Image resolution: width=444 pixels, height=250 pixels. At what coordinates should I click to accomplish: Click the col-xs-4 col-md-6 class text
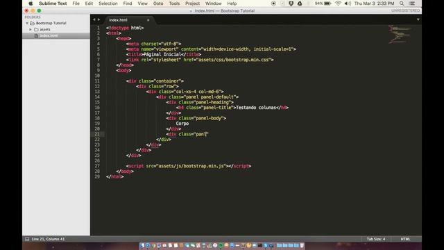[198, 92]
